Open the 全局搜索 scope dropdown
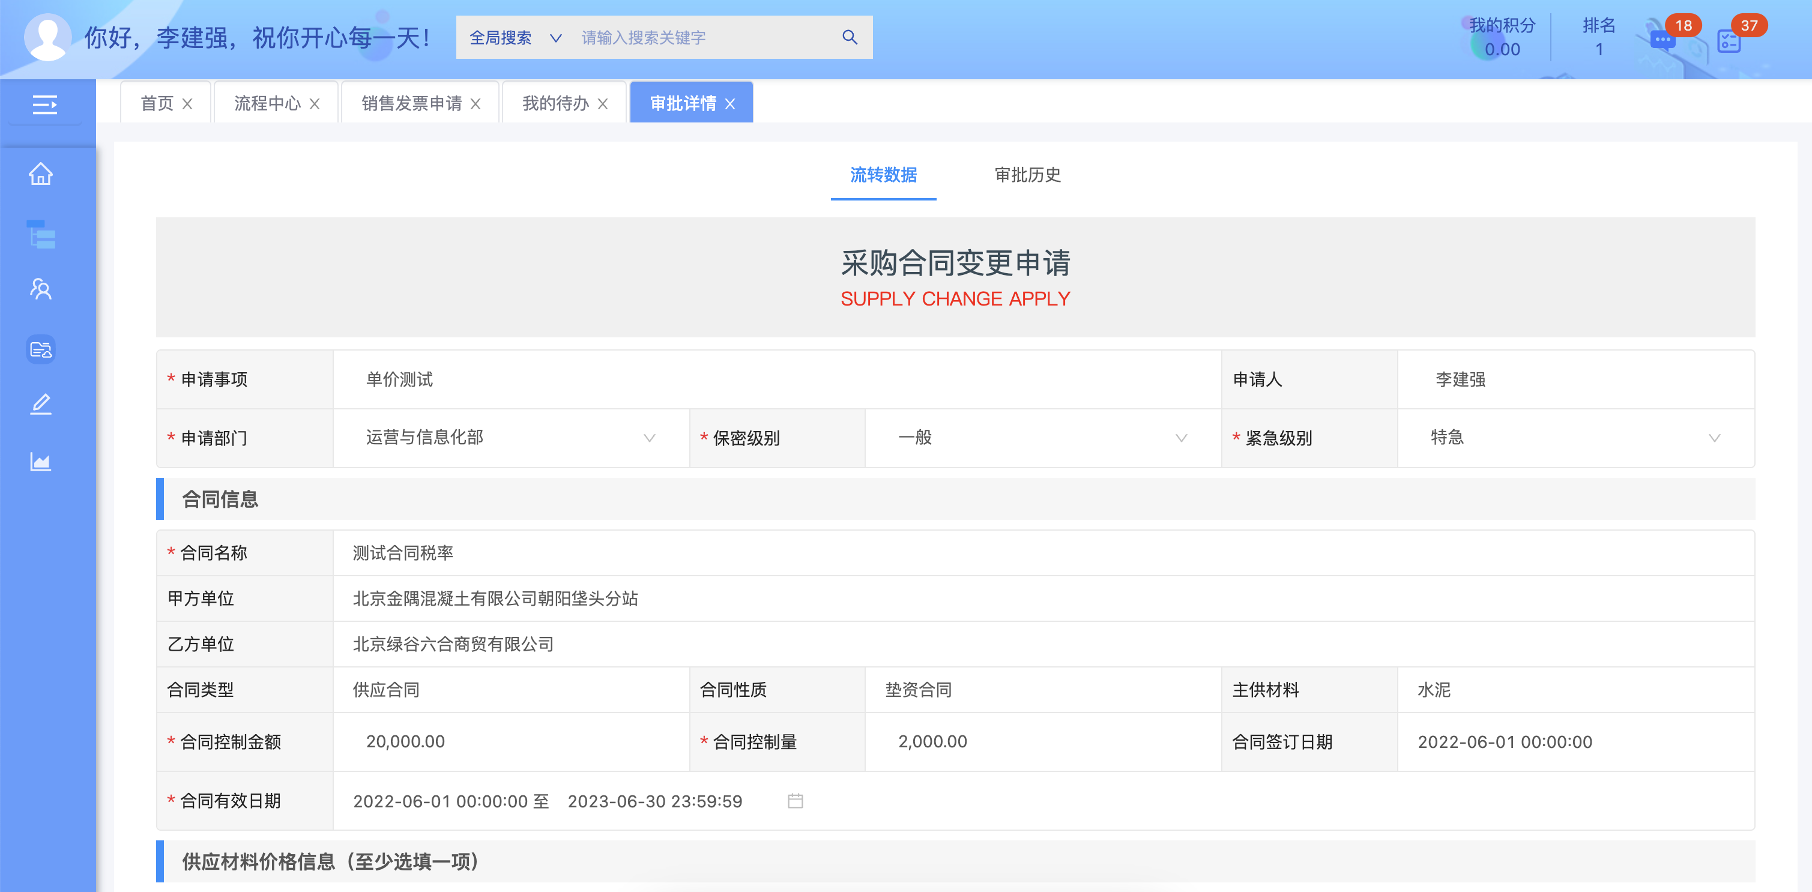The width and height of the screenshot is (1812, 892). point(516,37)
